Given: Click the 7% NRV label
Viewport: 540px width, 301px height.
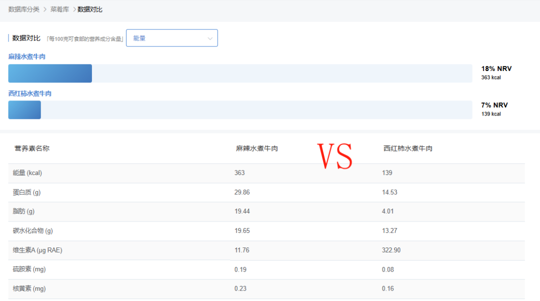Looking at the screenshot, I should pos(494,105).
